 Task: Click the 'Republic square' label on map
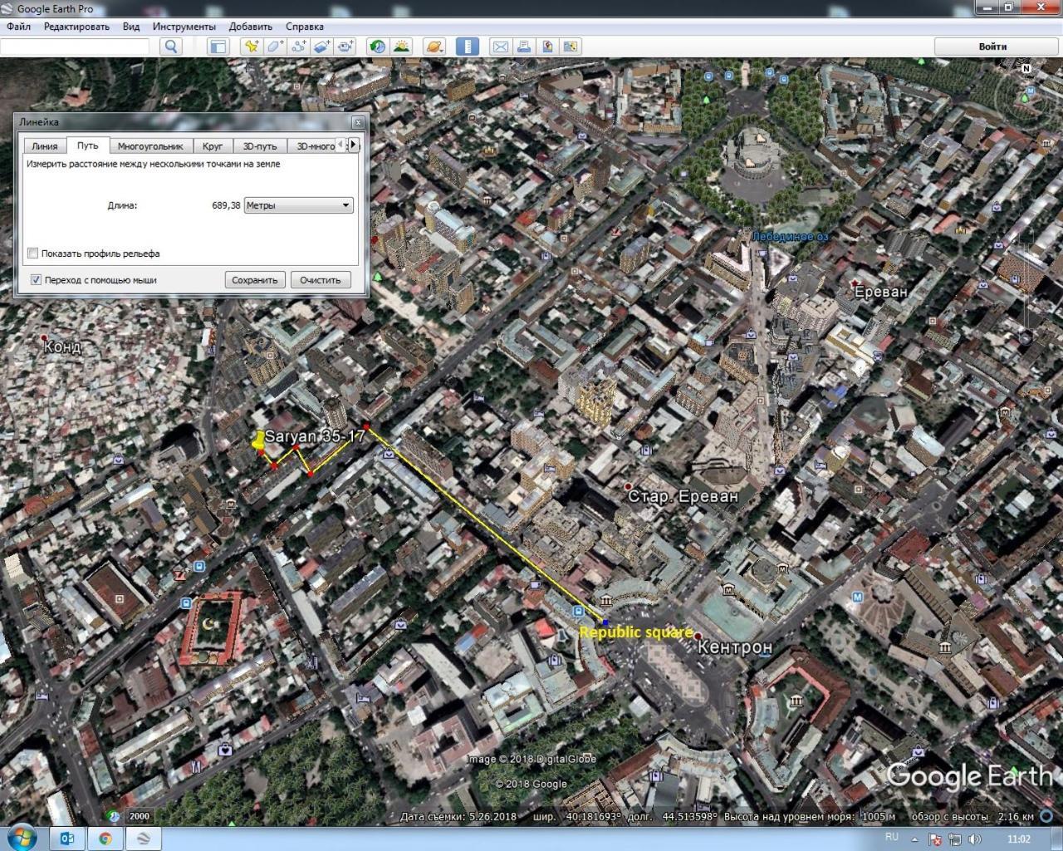[x=636, y=632]
